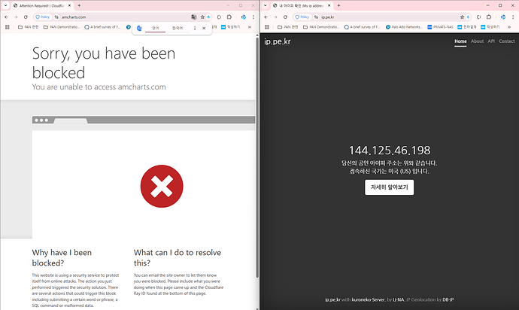Viewport: 519px width, 310px height.
Task: Open 'PAN 관련' bookmark folder in ip.pe.kr window
Action: point(288,27)
